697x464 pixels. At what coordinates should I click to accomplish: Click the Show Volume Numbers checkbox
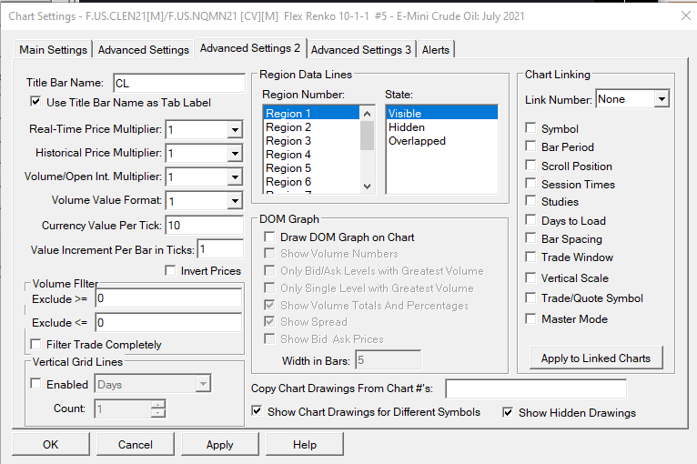pyautogui.click(x=269, y=253)
